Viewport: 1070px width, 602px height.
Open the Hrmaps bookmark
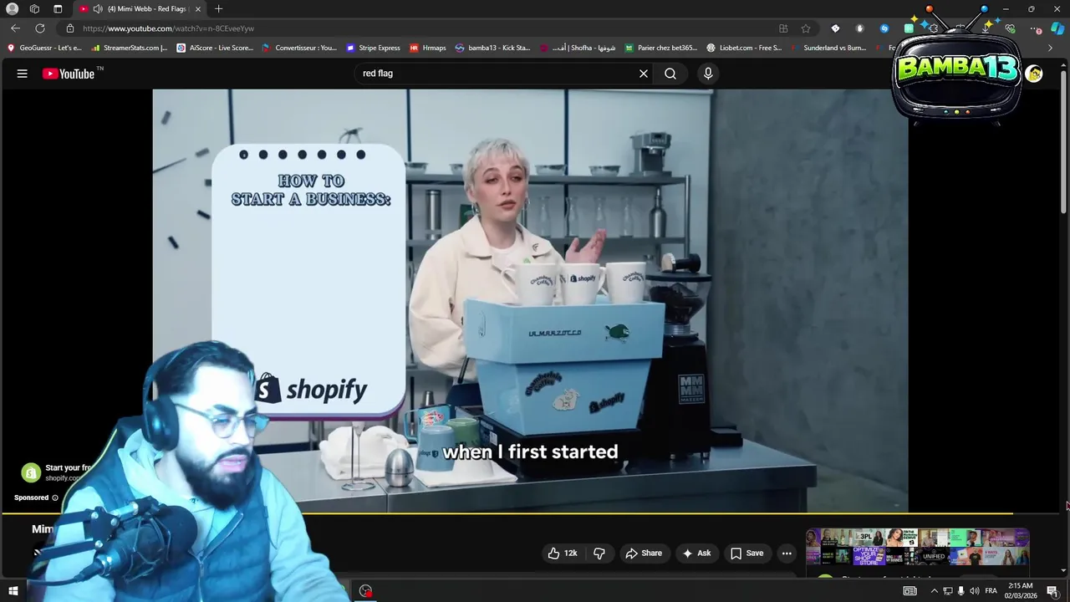tap(428, 48)
